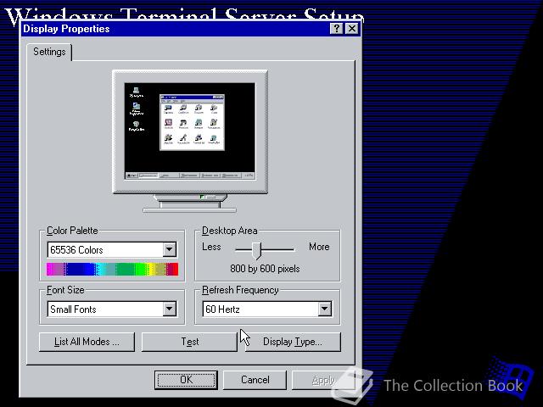Click the Test button
The width and height of the screenshot is (543, 407).
pos(189,342)
